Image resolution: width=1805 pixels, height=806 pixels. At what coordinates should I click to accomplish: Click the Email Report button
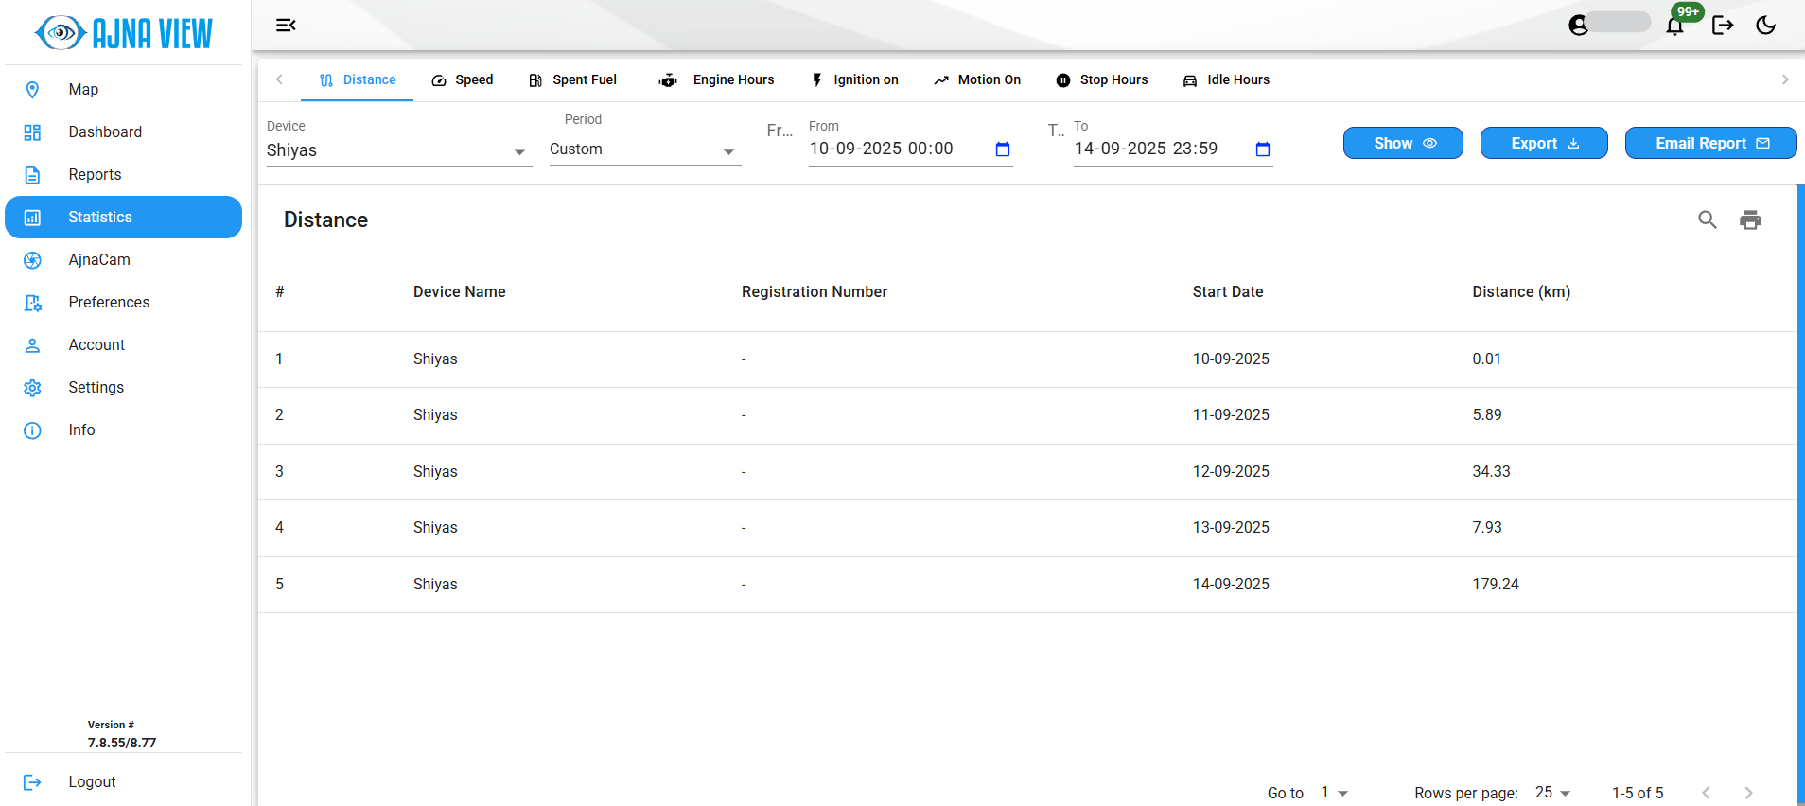pos(1710,144)
